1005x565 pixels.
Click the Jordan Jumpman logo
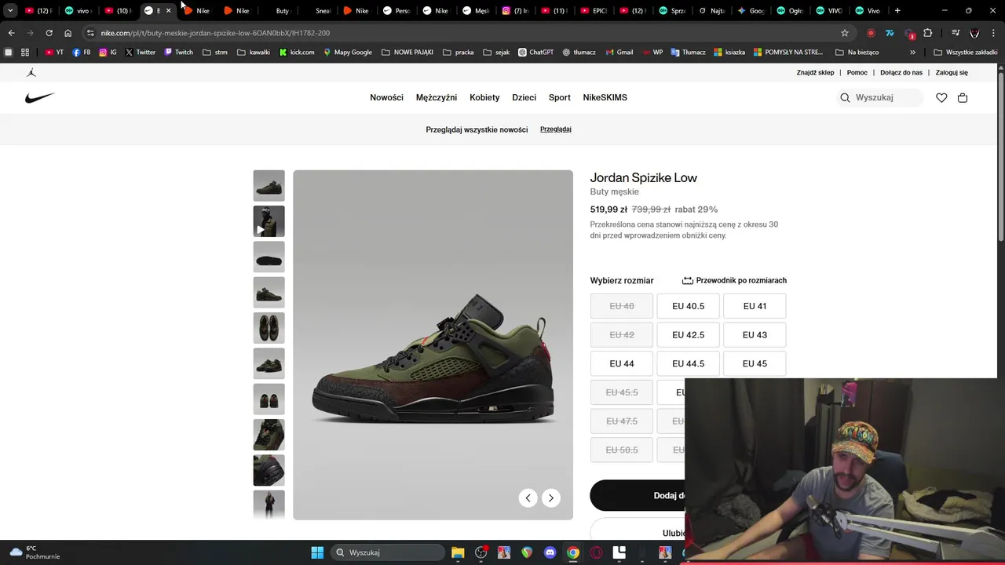pos(31,72)
